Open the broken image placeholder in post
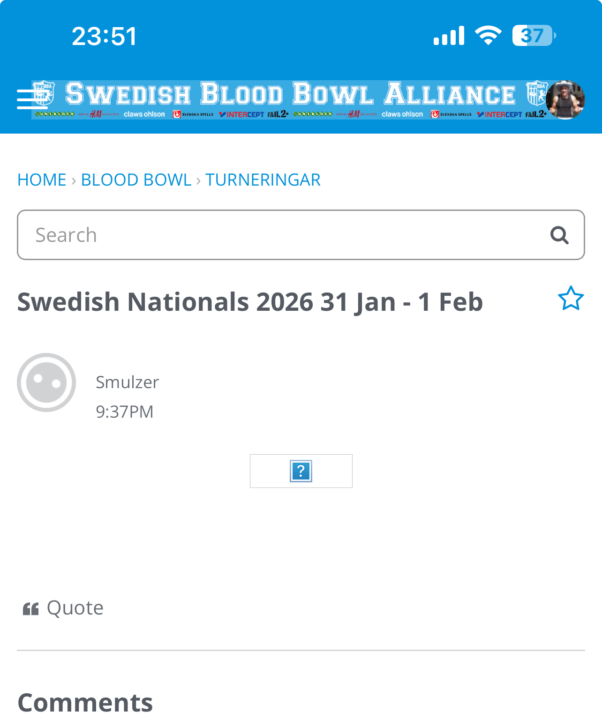This screenshot has width=602, height=727. pos(301,471)
